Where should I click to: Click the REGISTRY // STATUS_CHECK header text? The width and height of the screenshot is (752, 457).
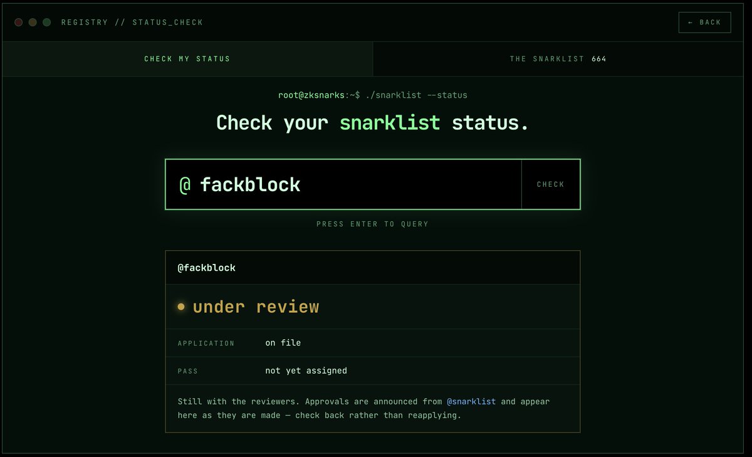coord(132,23)
